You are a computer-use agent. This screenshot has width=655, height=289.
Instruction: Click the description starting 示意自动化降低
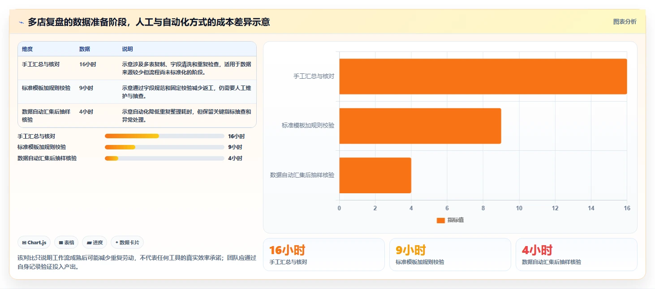click(186, 115)
